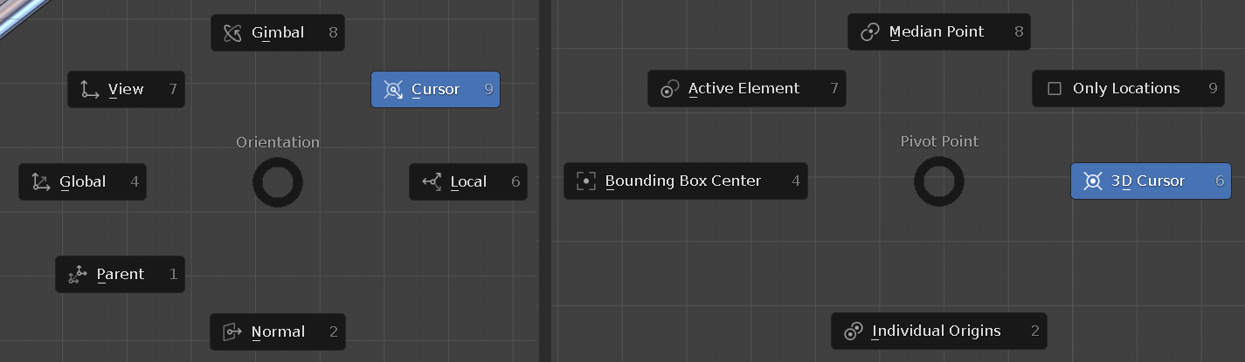Pick the Individual Origins entry
The width and height of the screenshot is (1245, 362).
(938, 331)
